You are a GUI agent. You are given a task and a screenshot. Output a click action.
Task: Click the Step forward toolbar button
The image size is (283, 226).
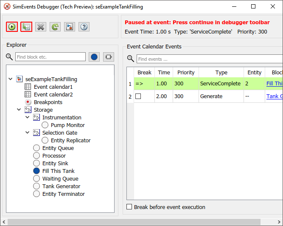click(x=26, y=27)
